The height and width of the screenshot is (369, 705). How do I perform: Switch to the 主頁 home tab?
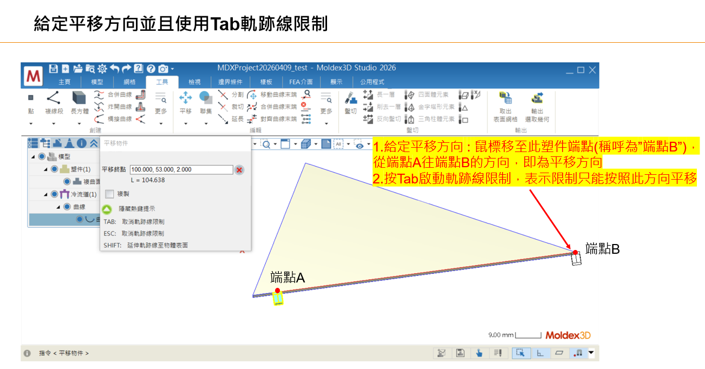click(x=64, y=82)
